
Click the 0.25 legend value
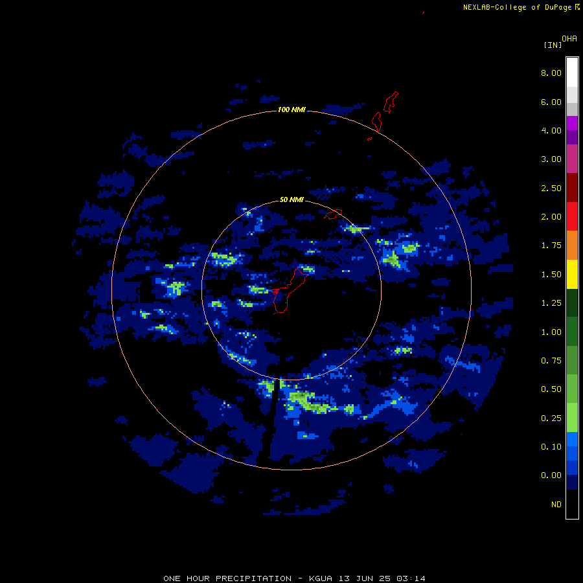click(551, 418)
